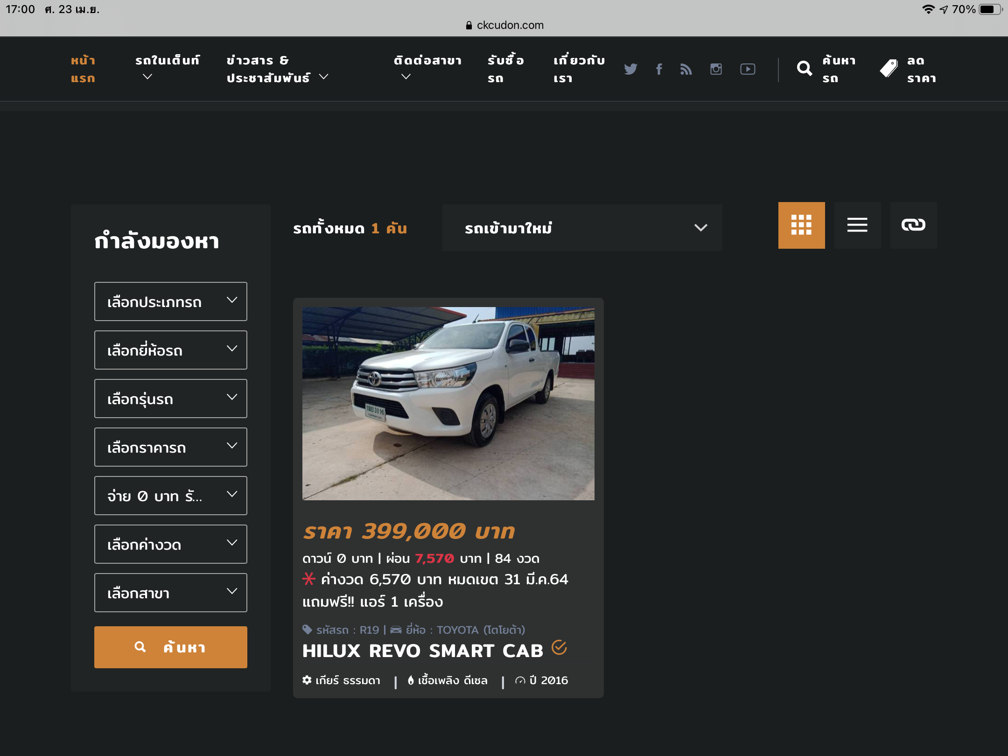
Task: Expand the เลือกราคารถ price dropdown
Action: click(x=171, y=447)
